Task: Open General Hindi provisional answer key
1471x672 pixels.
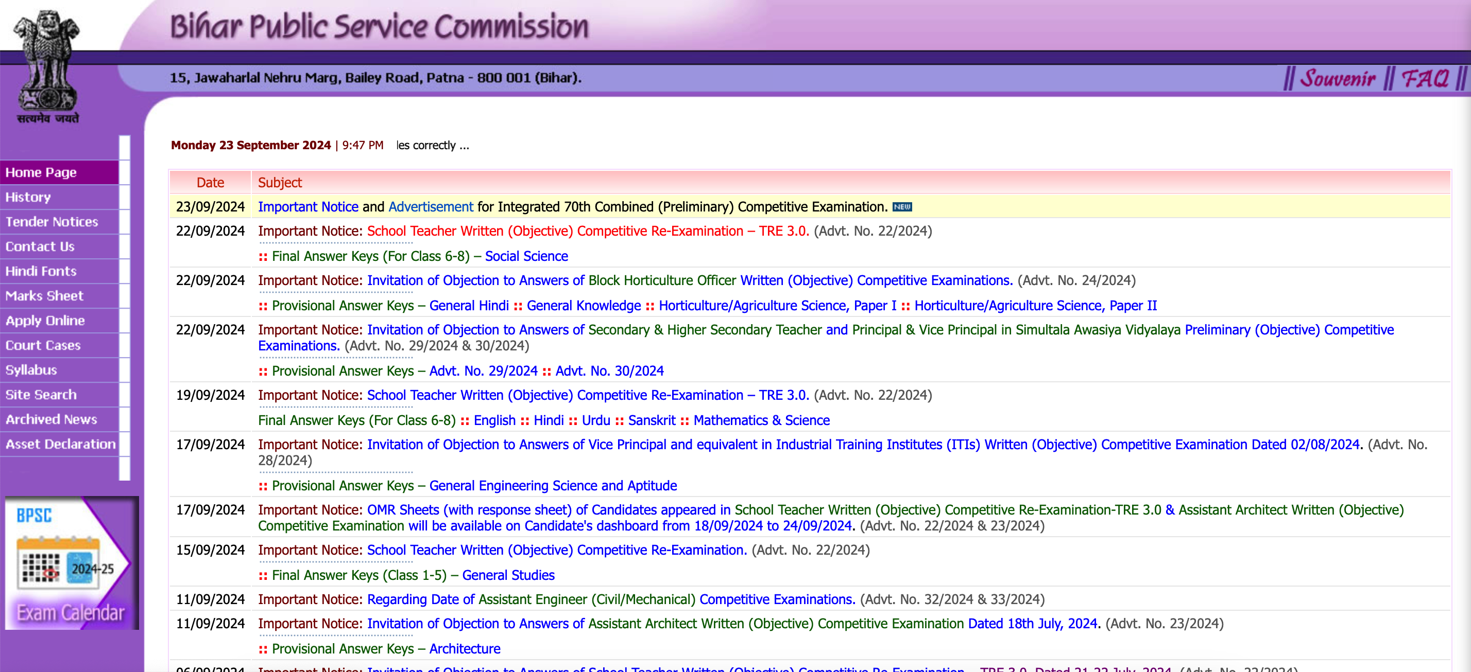Action: (468, 306)
